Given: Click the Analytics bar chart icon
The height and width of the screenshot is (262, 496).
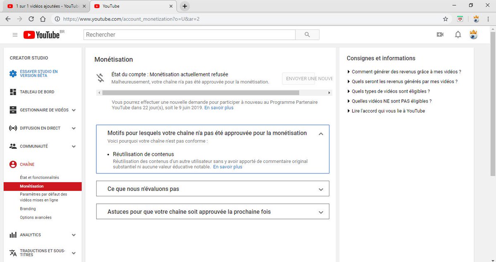Looking at the screenshot, I should (13, 235).
